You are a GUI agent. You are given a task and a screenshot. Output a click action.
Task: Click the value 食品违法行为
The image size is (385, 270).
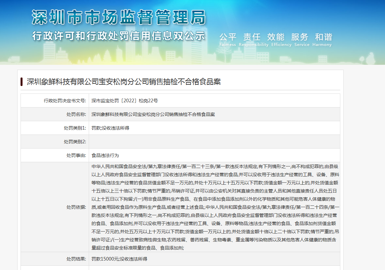(x=105, y=156)
